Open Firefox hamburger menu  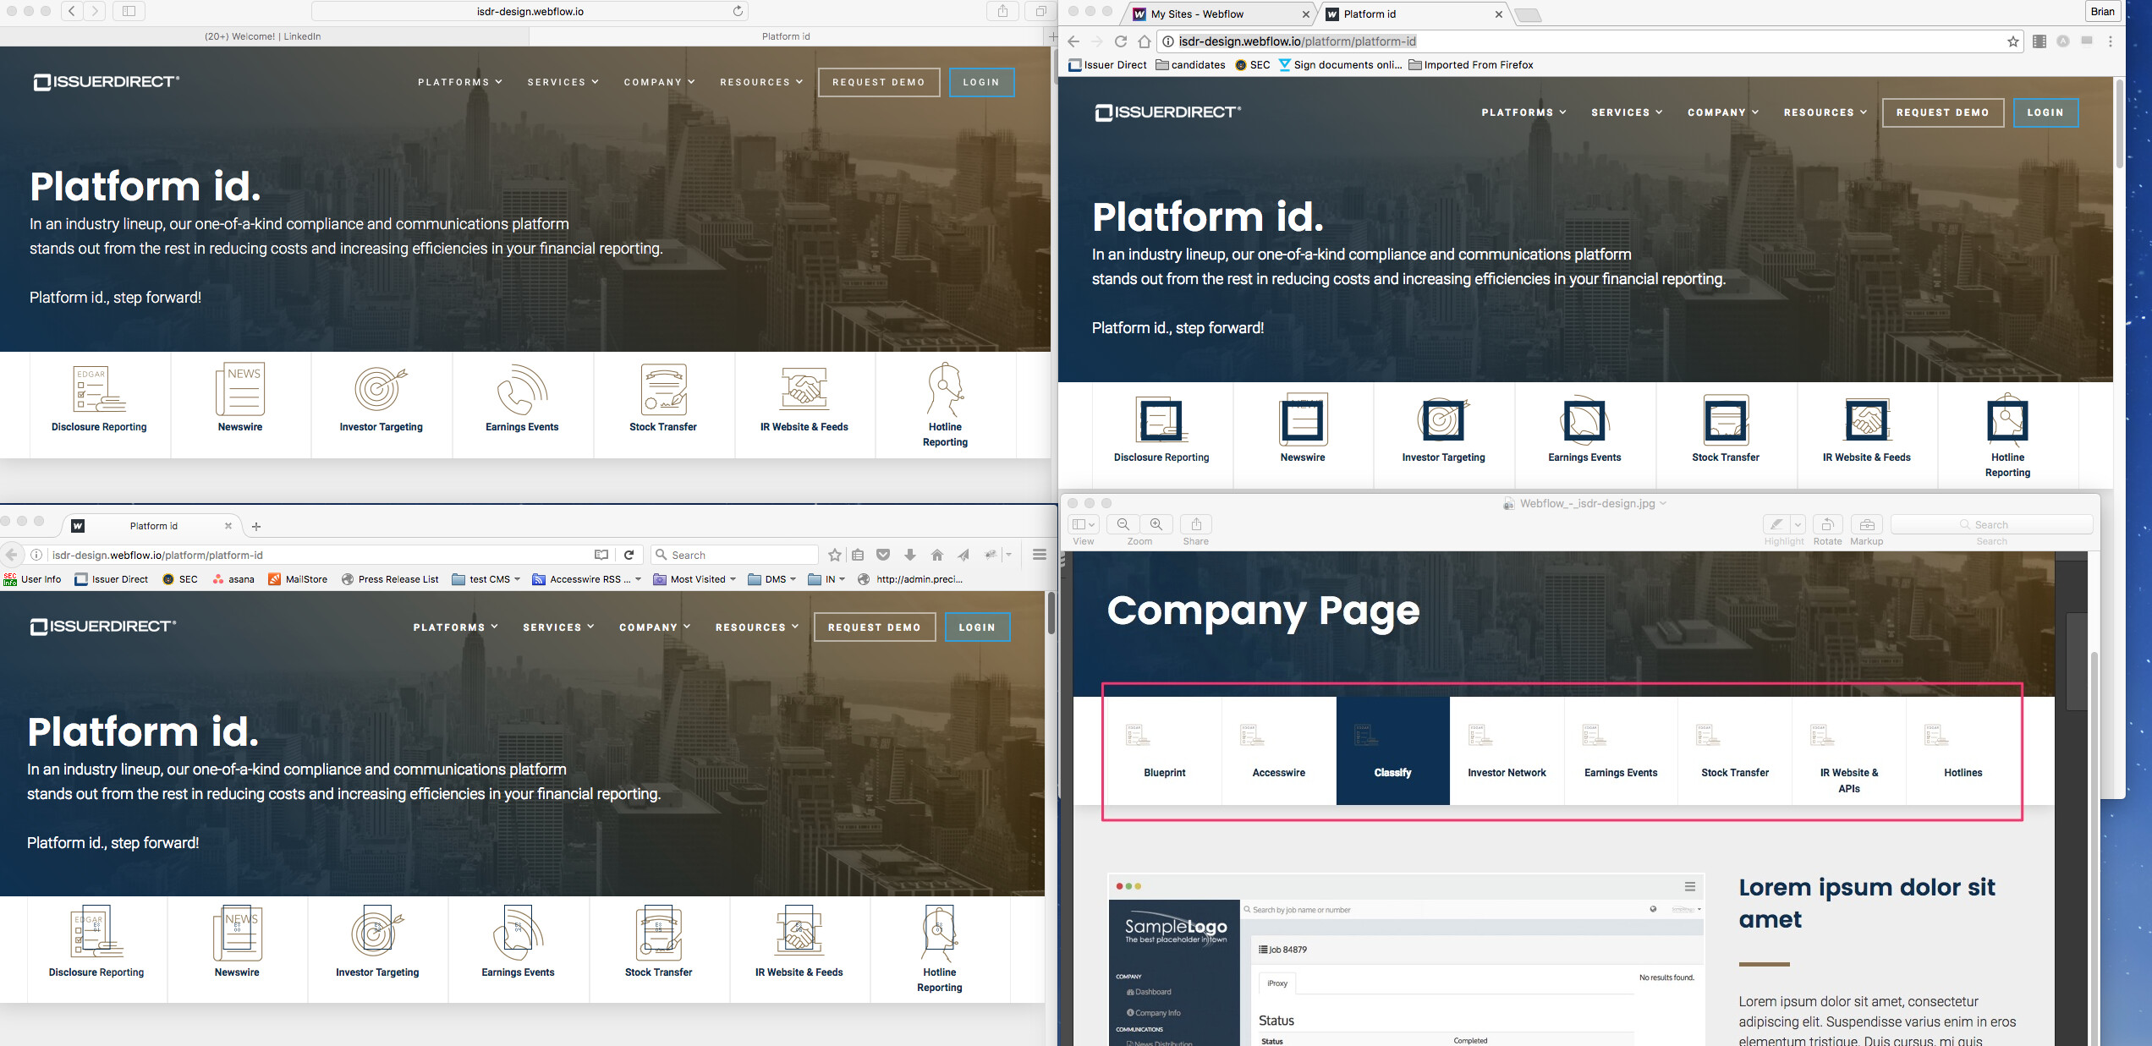(1040, 555)
